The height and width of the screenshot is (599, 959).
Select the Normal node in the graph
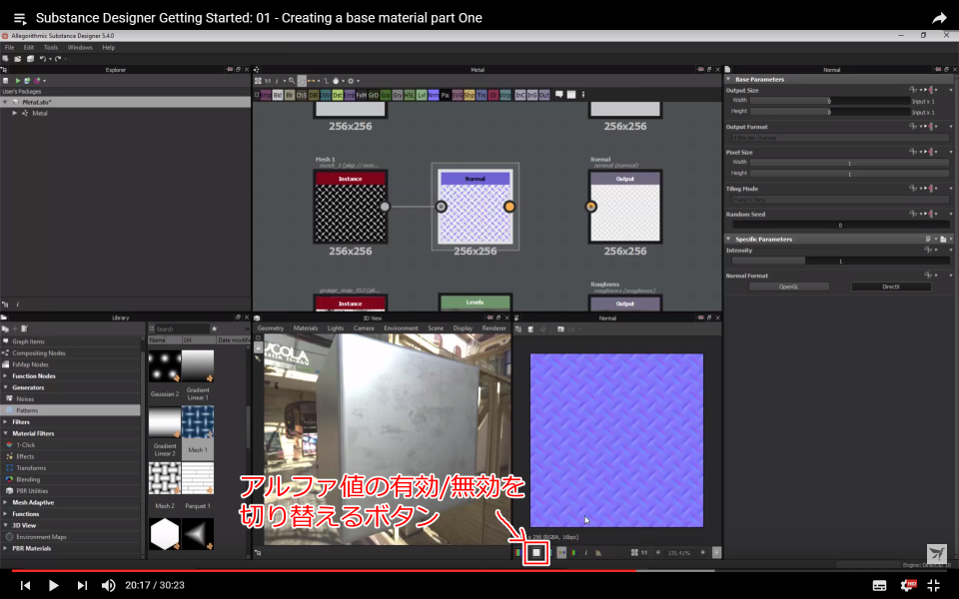click(x=476, y=207)
